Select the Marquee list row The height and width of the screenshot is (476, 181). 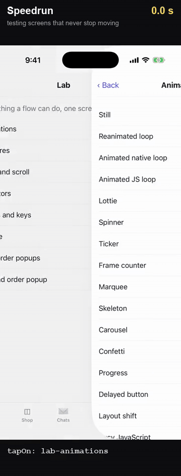(x=136, y=287)
